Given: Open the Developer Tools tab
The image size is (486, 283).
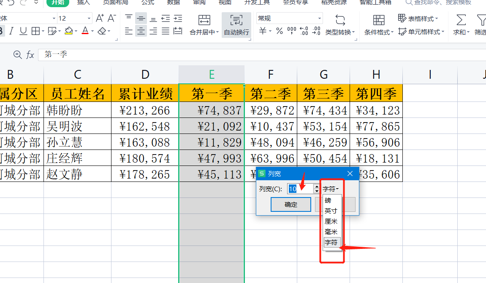Looking at the screenshot, I should pos(257,3).
